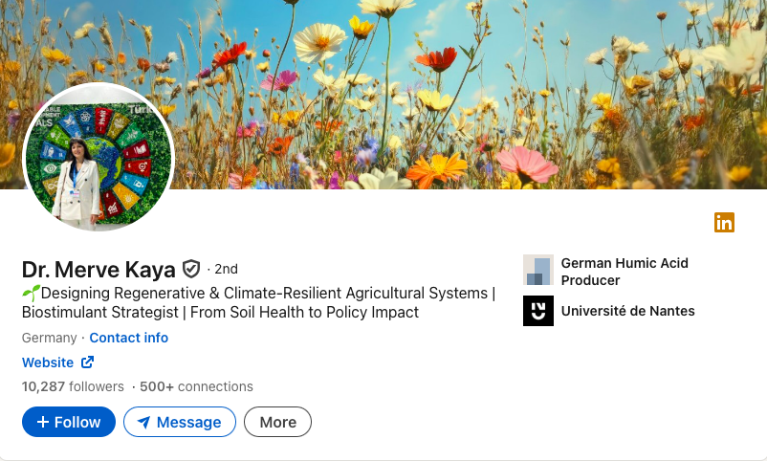767x461 pixels.
Task: Visit the Website link
Action: pyautogui.click(x=48, y=362)
